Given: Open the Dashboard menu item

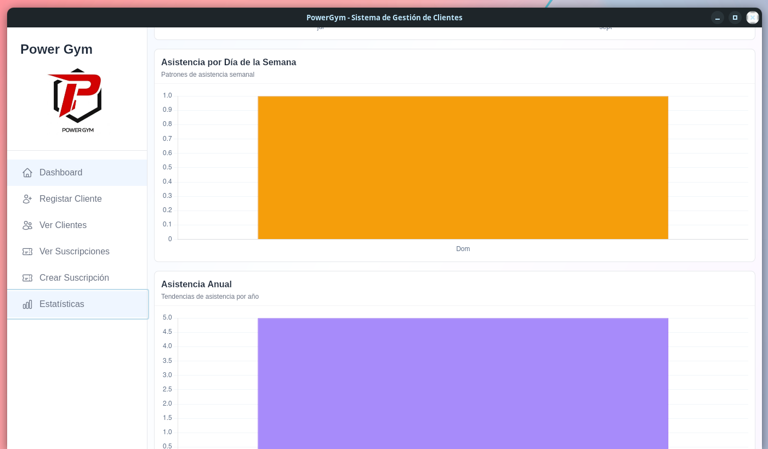Looking at the screenshot, I should coord(77,173).
